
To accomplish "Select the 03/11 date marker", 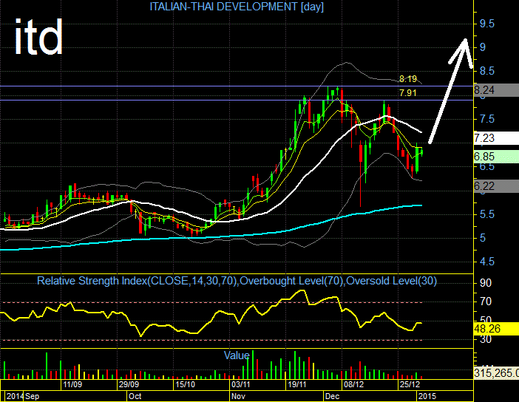I will (x=240, y=384).
